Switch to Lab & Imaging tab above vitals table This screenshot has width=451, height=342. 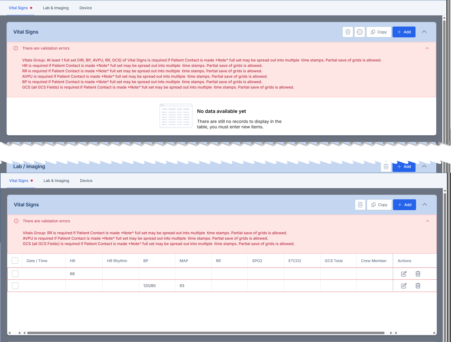(x=56, y=181)
